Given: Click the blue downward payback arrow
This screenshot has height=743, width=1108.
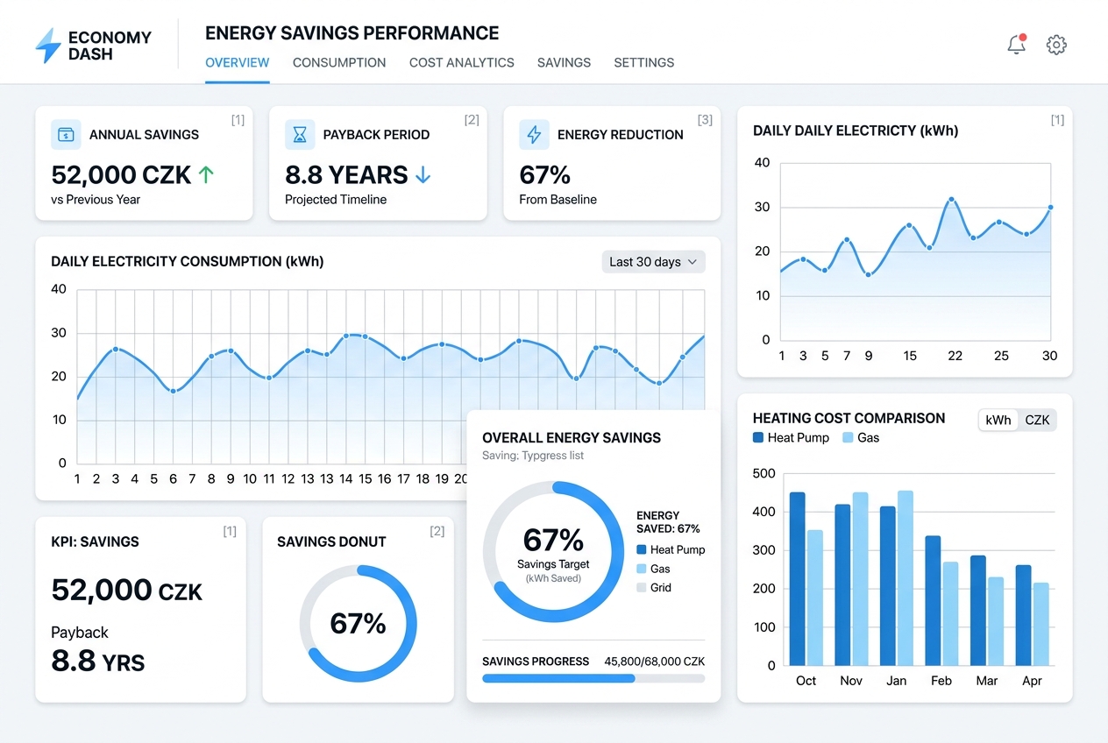Looking at the screenshot, I should click(x=423, y=174).
